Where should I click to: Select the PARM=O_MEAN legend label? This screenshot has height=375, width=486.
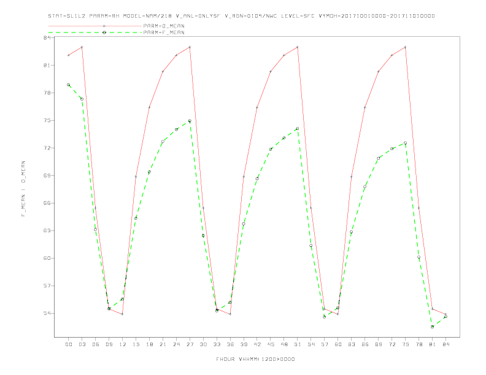click(x=164, y=26)
